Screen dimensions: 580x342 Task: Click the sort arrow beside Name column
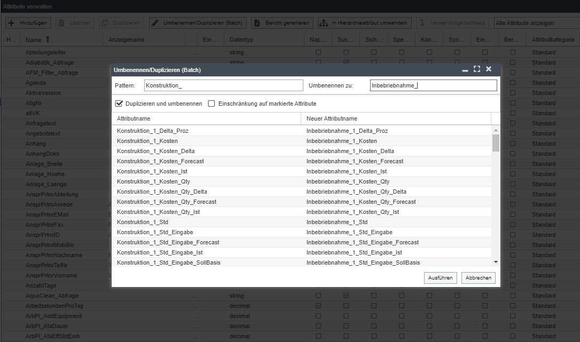coord(48,39)
